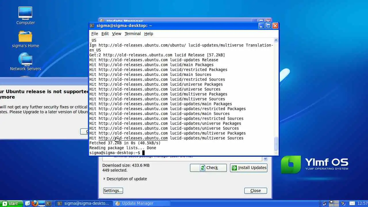Image resolution: width=368 pixels, height=207 pixels.
Task: Click 'Fetched 37.2kB in 0s' terminal line
Action: [125, 143]
